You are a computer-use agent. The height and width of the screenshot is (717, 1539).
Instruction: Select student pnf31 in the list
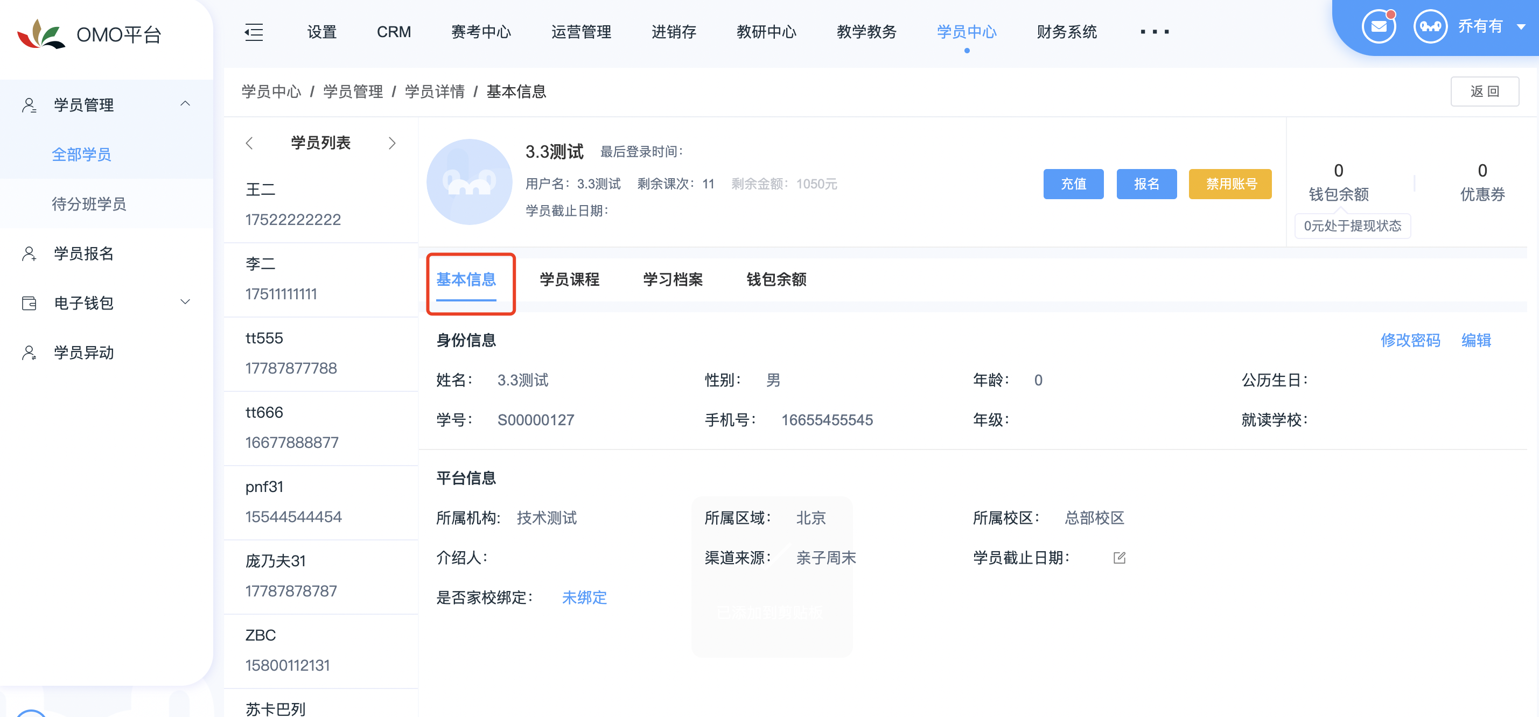click(321, 502)
